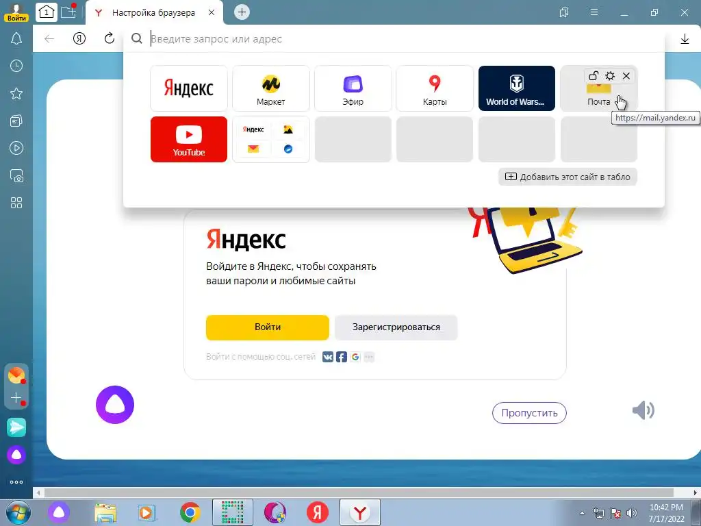Switch to Настройка браузера tab
The width and height of the screenshot is (701, 526).
(153, 12)
